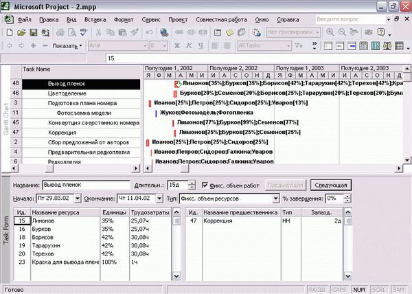
Task: Click the resource leveling scales icon
Action: [x=387, y=46]
